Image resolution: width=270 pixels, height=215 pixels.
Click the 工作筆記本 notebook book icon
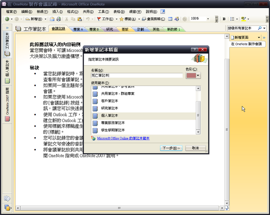pyautogui.click(x=18, y=29)
